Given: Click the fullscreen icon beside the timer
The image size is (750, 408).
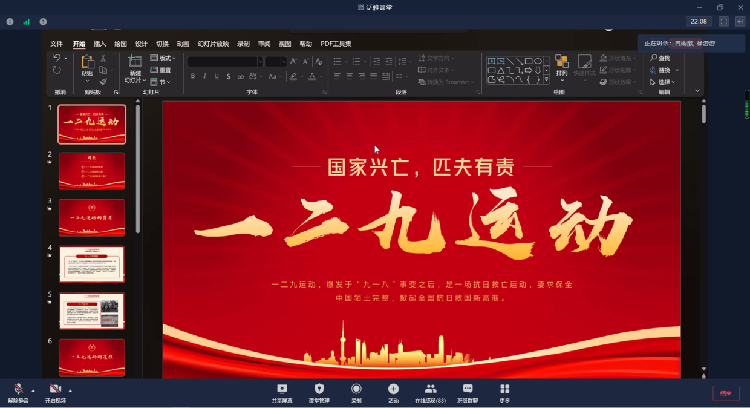Looking at the screenshot, I should pyautogui.click(x=723, y=21).
